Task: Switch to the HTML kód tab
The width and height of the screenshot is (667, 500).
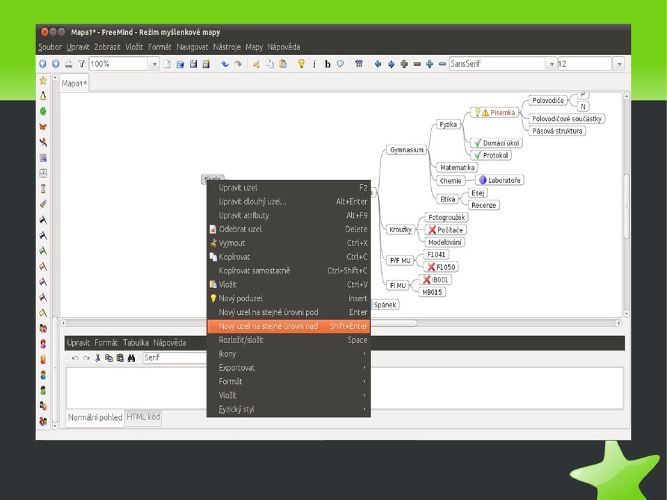Action: coord(143,417)
